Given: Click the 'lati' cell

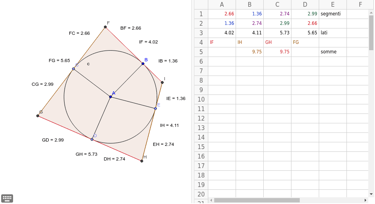Looking at the screenshot, I should click(x=333, y=33).
